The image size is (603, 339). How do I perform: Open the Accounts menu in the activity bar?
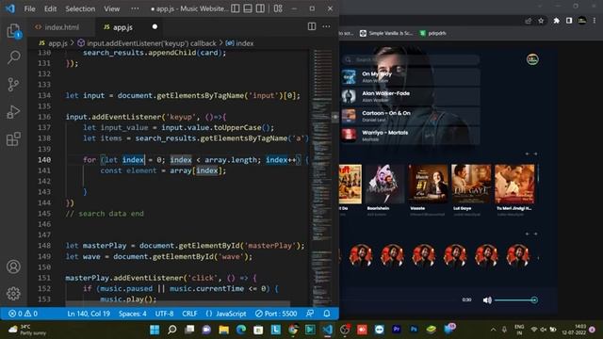point(13,266)
